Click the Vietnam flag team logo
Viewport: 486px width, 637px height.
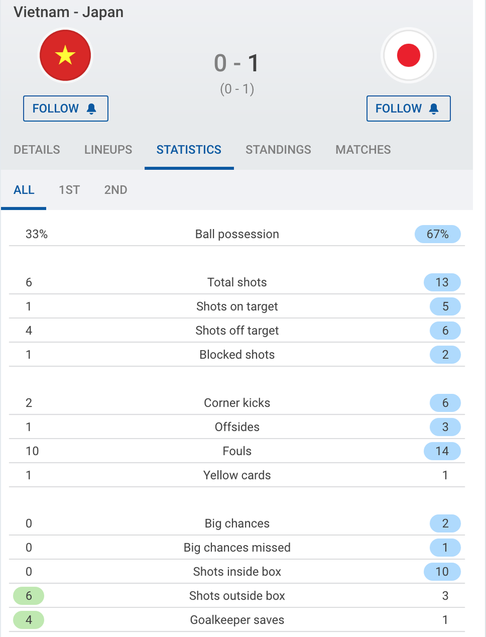point(65,55)
